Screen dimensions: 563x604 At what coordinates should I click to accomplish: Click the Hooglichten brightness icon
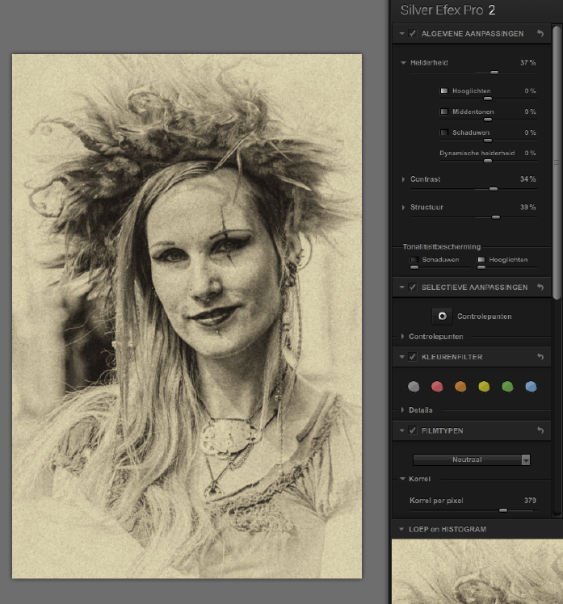click(444, 91)
